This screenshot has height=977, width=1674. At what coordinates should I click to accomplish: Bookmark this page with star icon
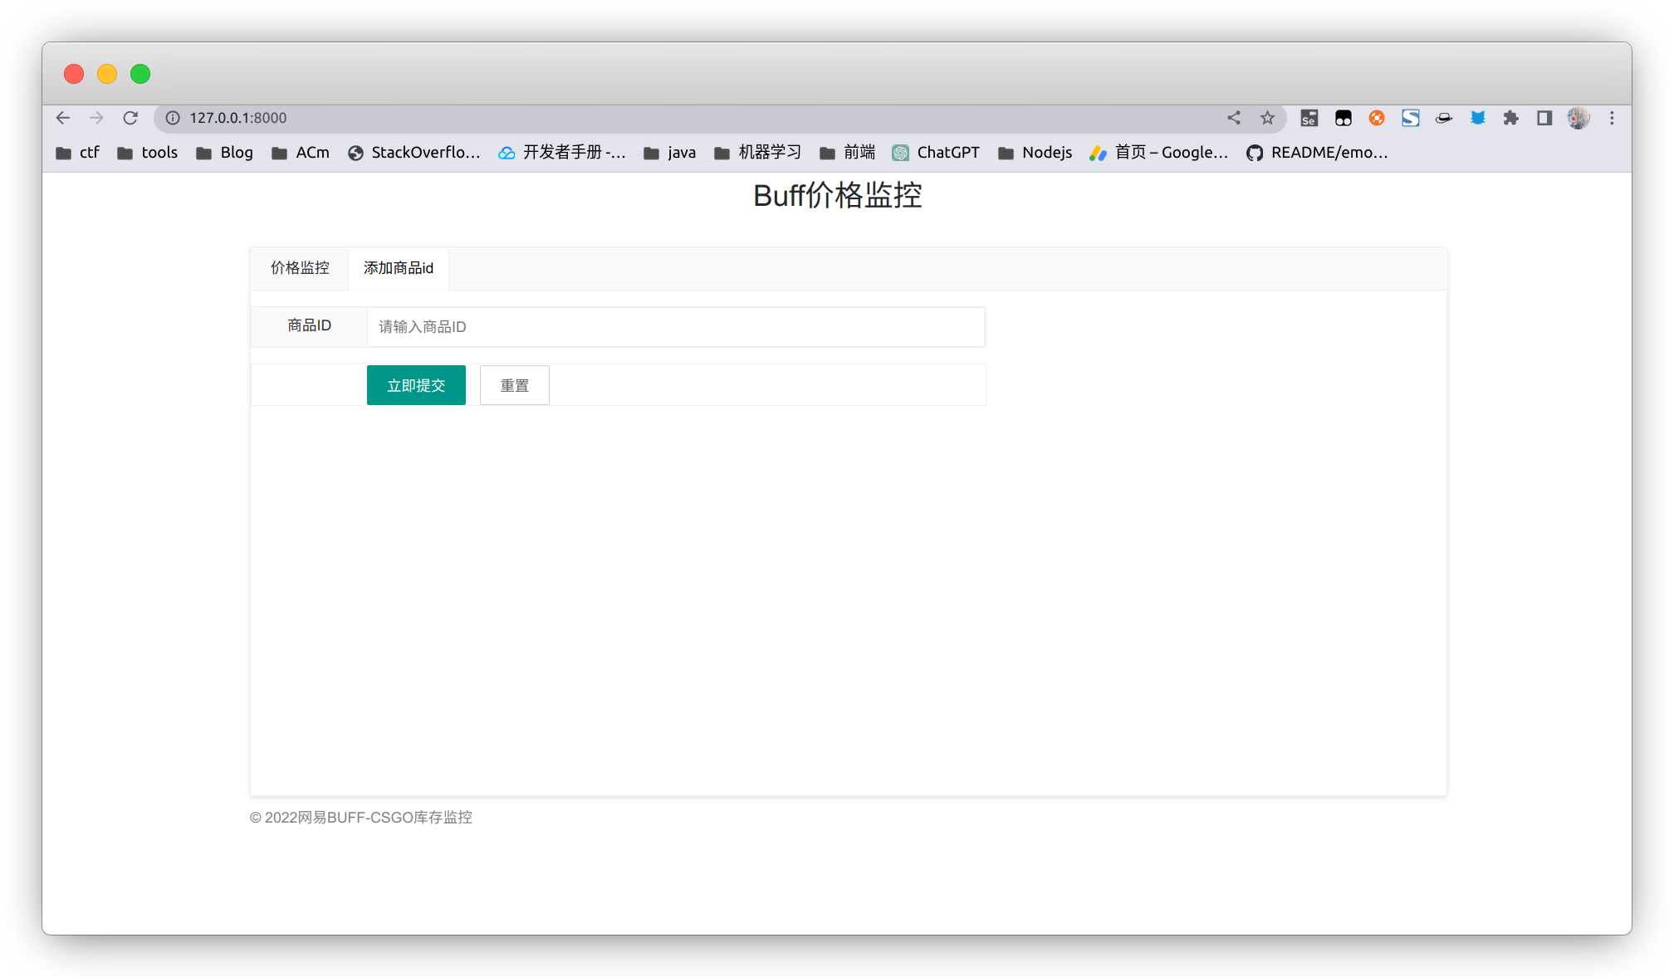pos(1267,118)
